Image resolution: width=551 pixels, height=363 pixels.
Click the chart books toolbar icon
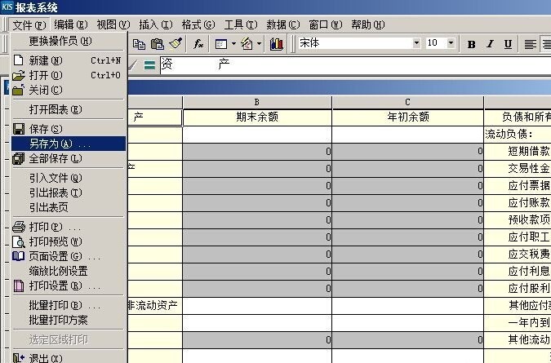pyautogui.click(x=277, y=44)
